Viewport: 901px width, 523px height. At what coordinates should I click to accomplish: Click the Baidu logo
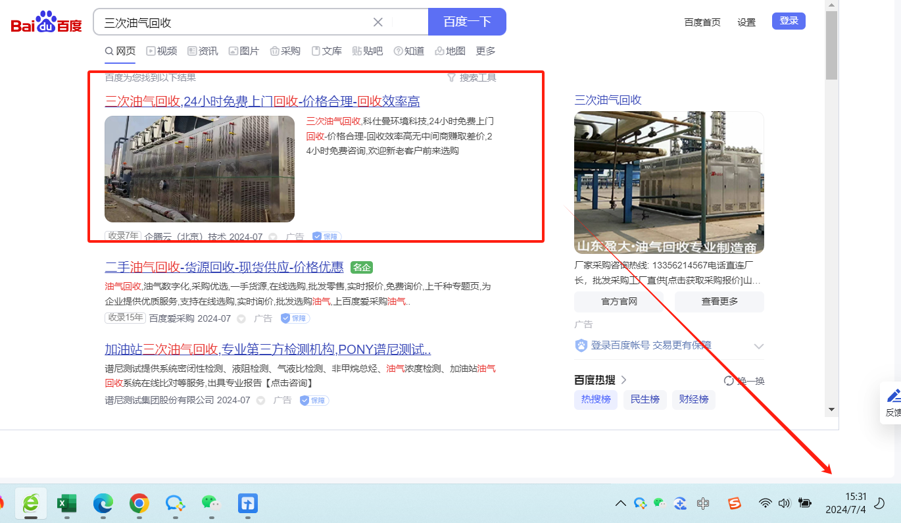coord(46,23)
